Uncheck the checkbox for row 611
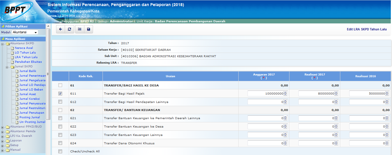Image resolution: width=392 pixels, height=155 pixels. (x=60, y=94)
